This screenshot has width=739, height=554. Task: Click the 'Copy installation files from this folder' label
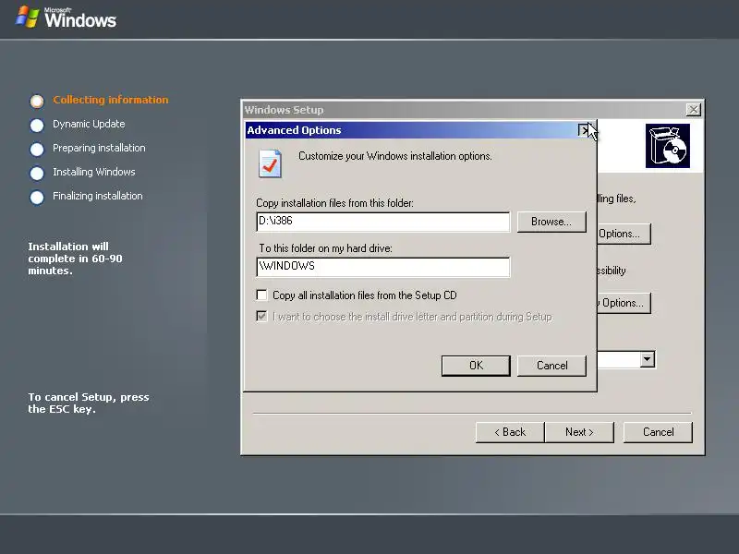(x=334, y=203)
